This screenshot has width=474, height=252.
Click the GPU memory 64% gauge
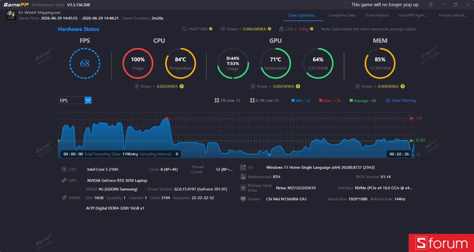(318, 64)
